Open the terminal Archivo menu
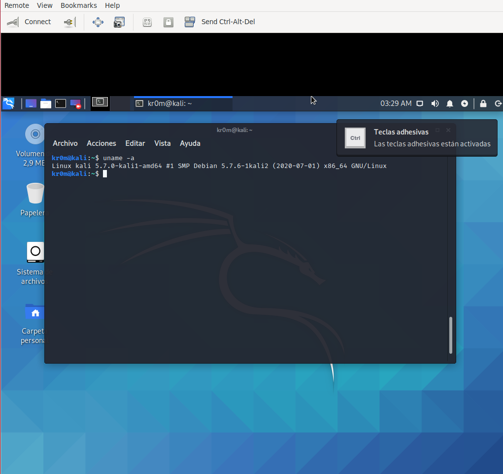Image resolution: width=503 pixels, height=474 pixels. 65,143
